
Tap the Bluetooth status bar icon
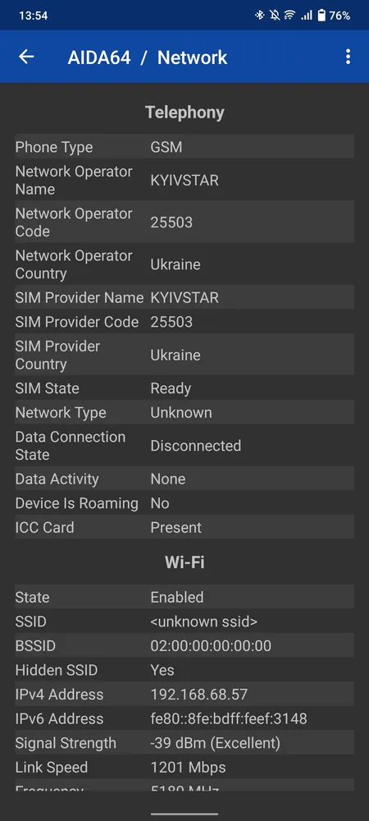pyautogui.click(x=260, y=15)
